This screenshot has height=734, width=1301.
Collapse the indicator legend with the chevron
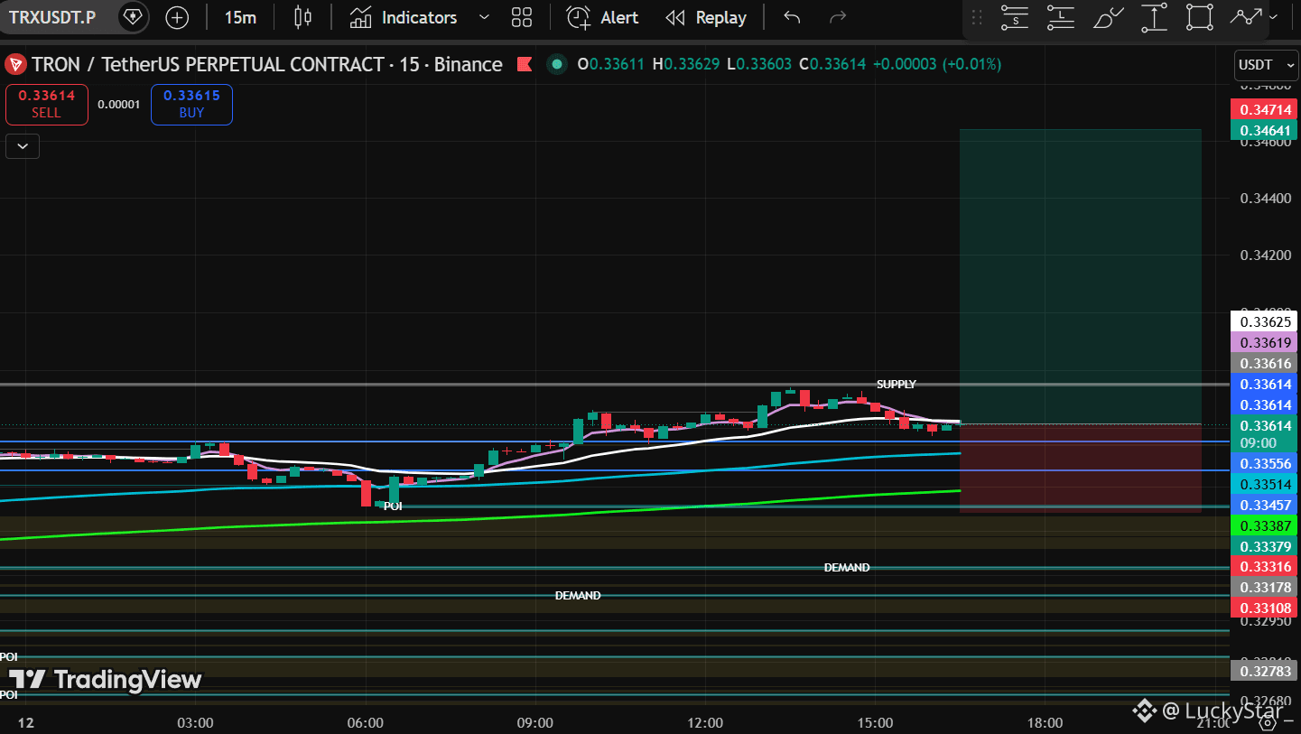tap(23, 145)
